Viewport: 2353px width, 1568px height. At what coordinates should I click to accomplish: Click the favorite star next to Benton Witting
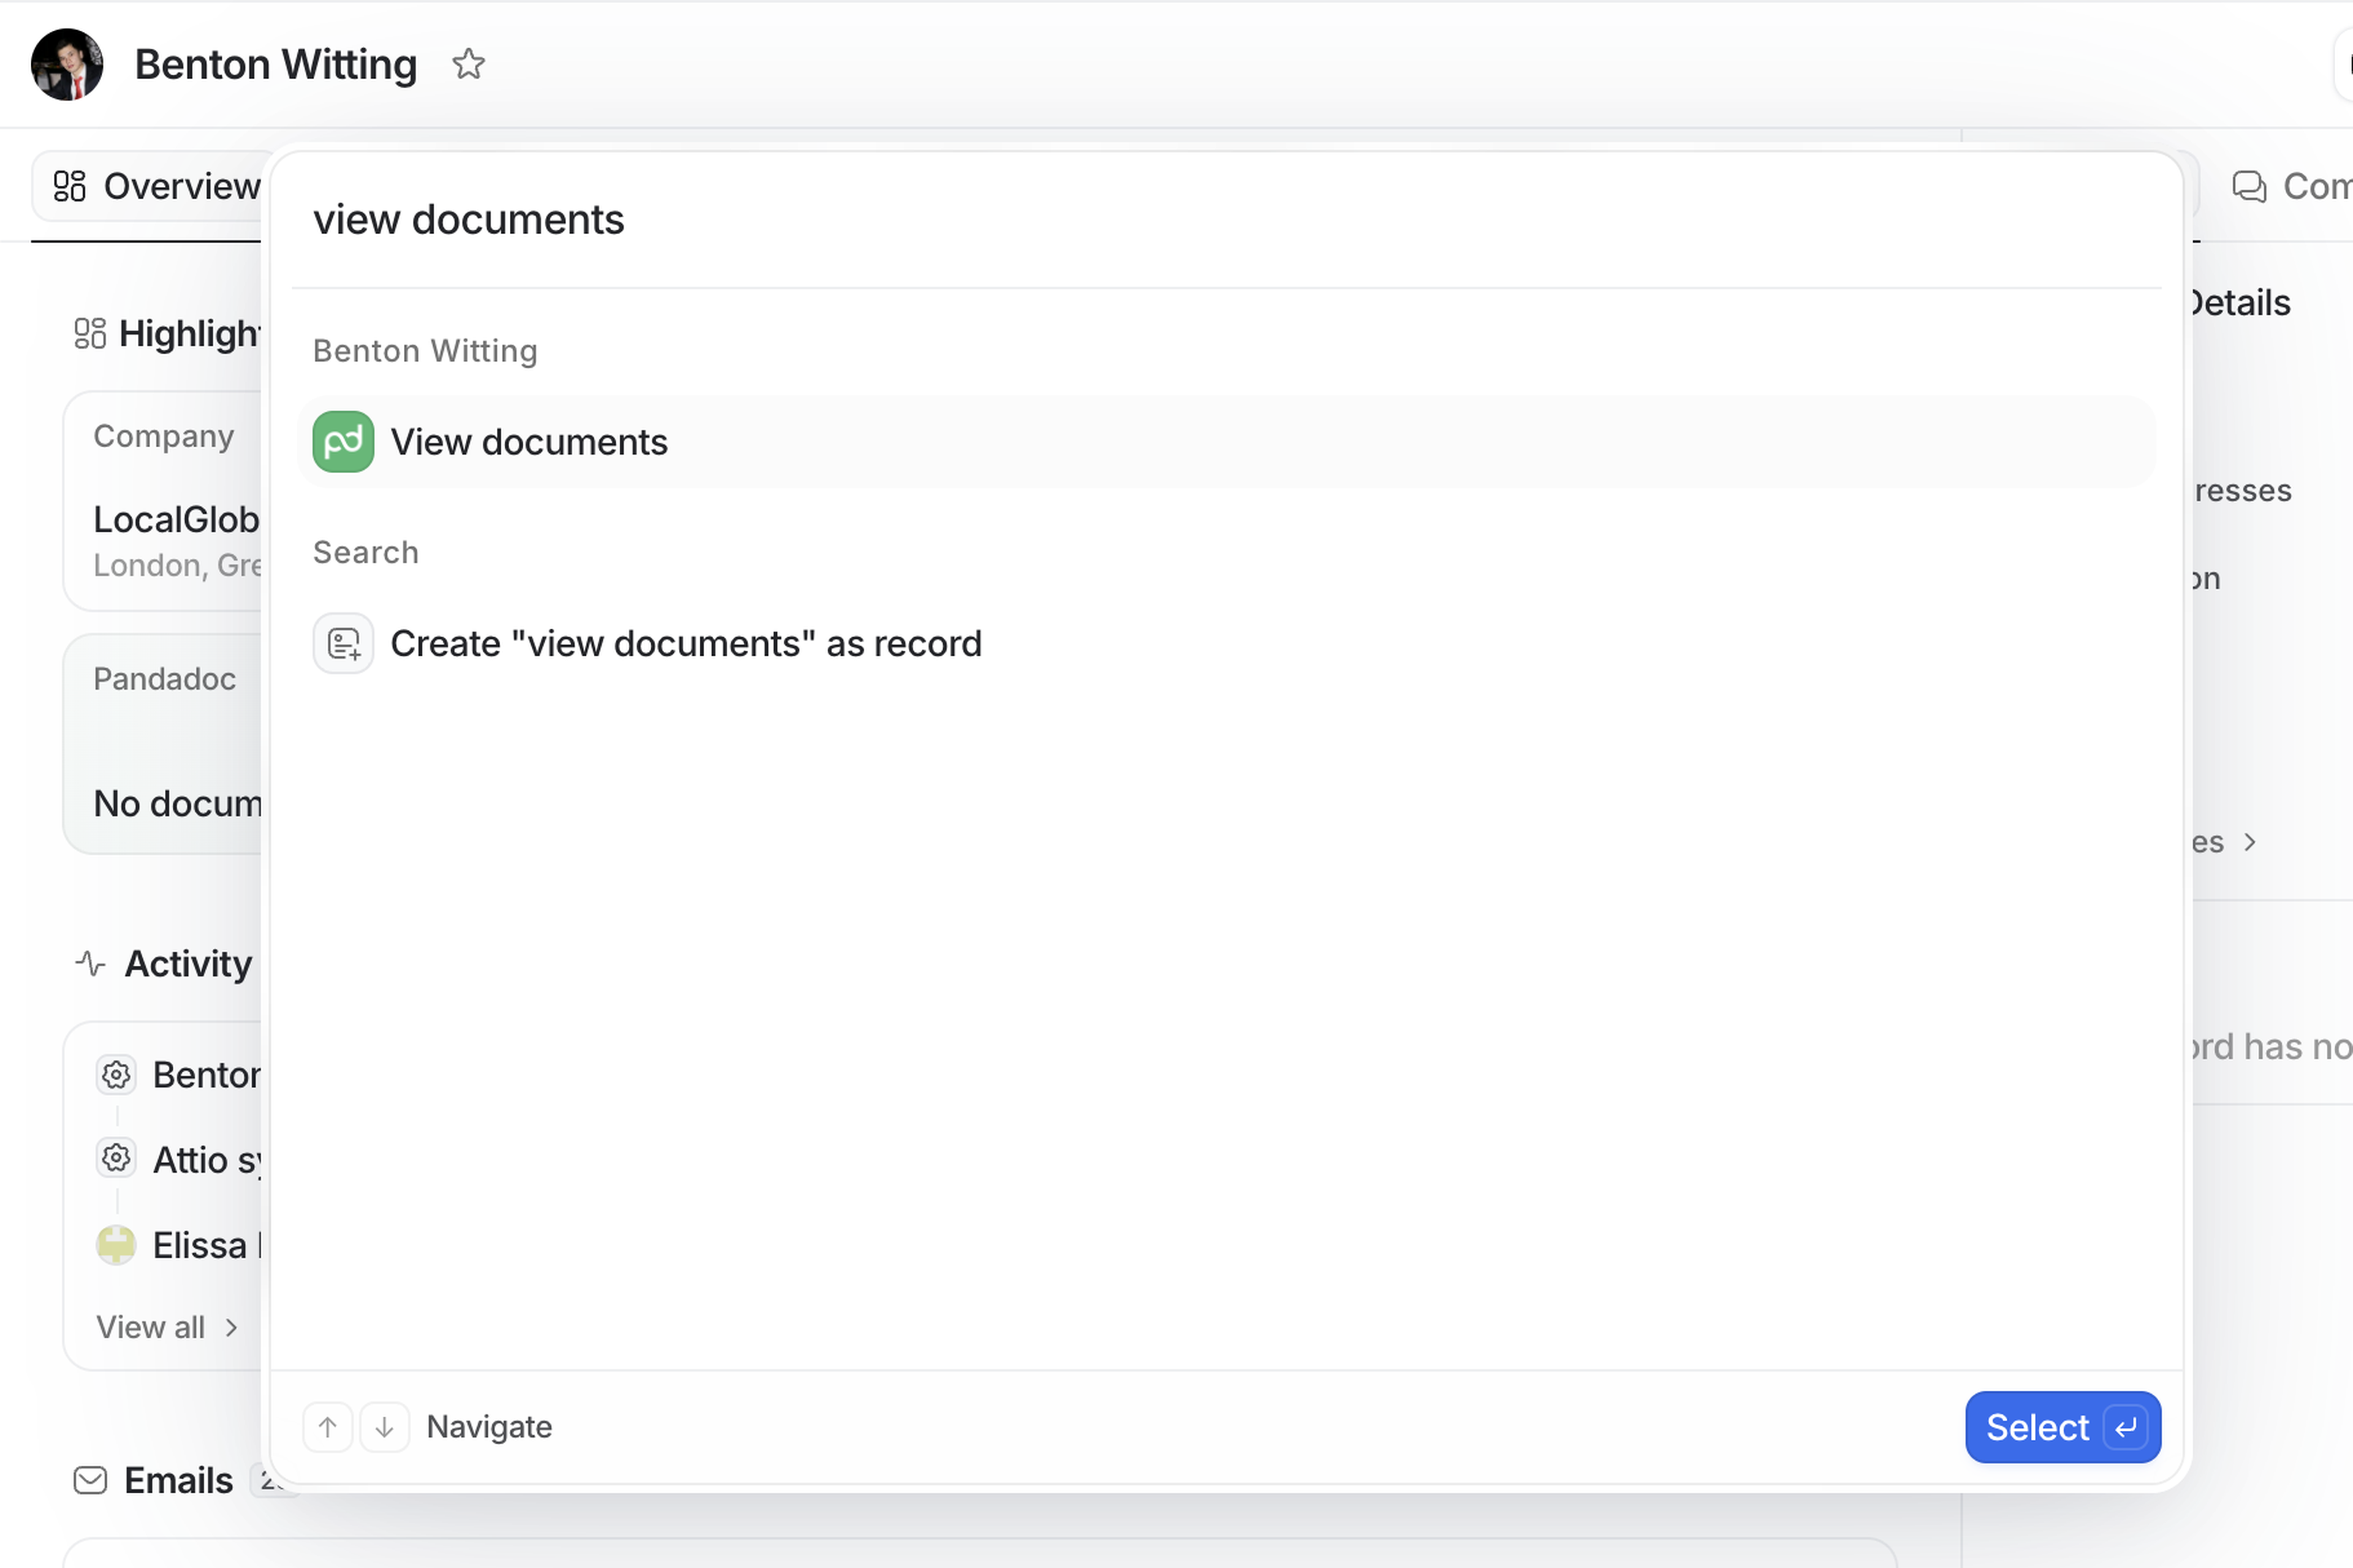pos(468,65)
